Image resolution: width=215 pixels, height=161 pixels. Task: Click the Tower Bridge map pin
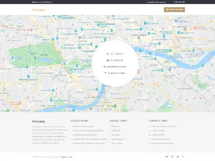coord(171,57)
